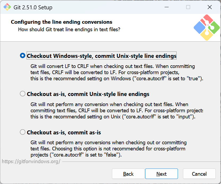221x184 pixels.
Task: Click 'Checkout as-is, commit Unix-style line endings' label
Action: click(88, 94)
